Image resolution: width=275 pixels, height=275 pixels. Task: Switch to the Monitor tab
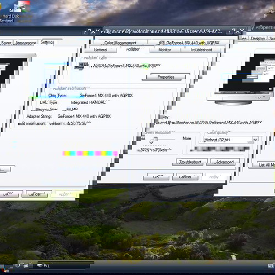164,50
